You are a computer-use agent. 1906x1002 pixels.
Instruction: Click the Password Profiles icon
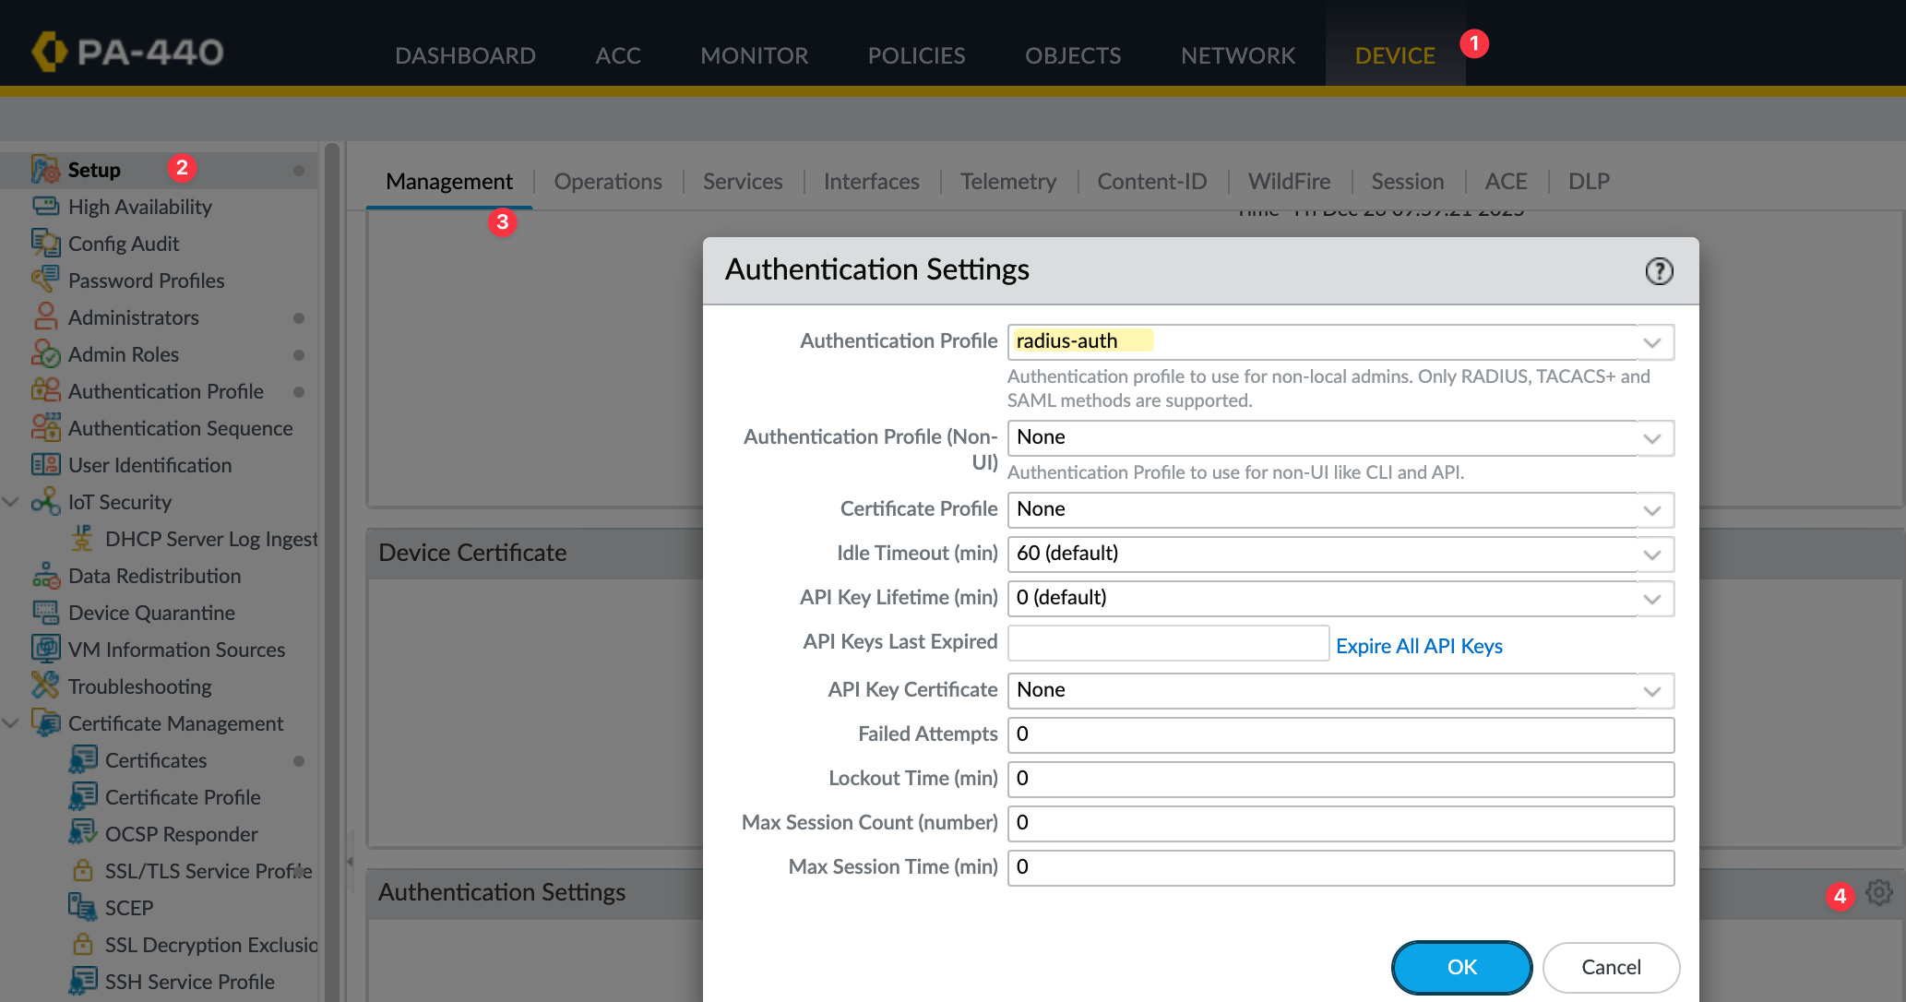click(45, 280)
